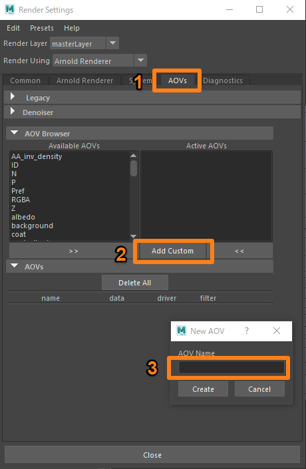Switch to the AOVs tab
The height and width of the screenshot is (469, 306).
pyautogui.click(x=177, y=80)
